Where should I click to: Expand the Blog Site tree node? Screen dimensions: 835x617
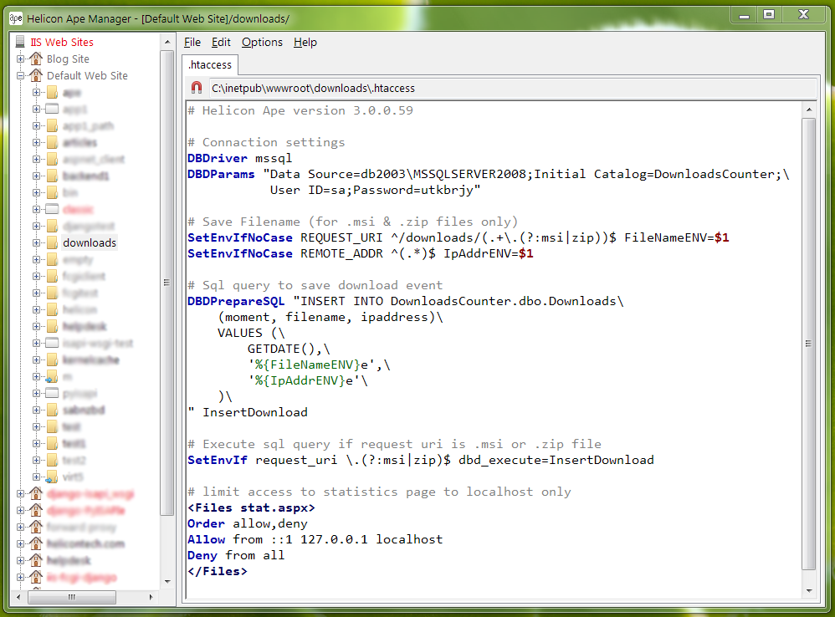(21, 59)
